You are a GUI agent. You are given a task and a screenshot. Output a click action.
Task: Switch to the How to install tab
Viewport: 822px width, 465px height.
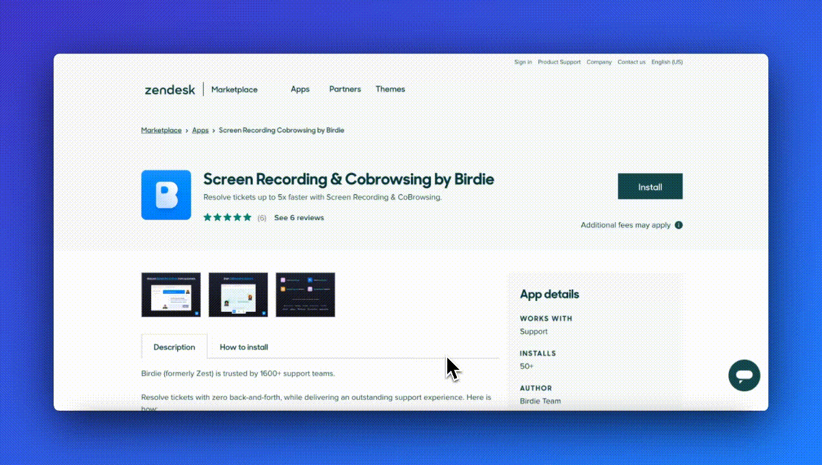pyautogui.click(x=244, y=347)
